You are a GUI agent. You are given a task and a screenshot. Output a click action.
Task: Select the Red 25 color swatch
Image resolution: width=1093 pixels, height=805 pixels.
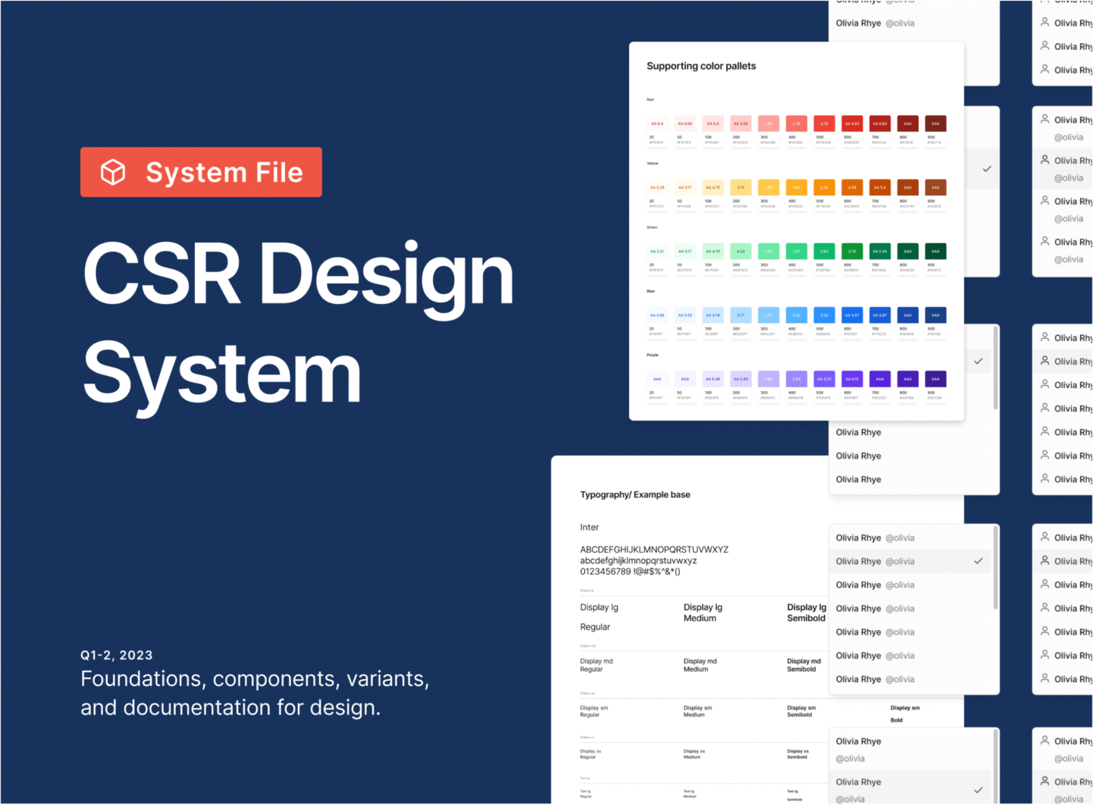(x=657, y=124)
